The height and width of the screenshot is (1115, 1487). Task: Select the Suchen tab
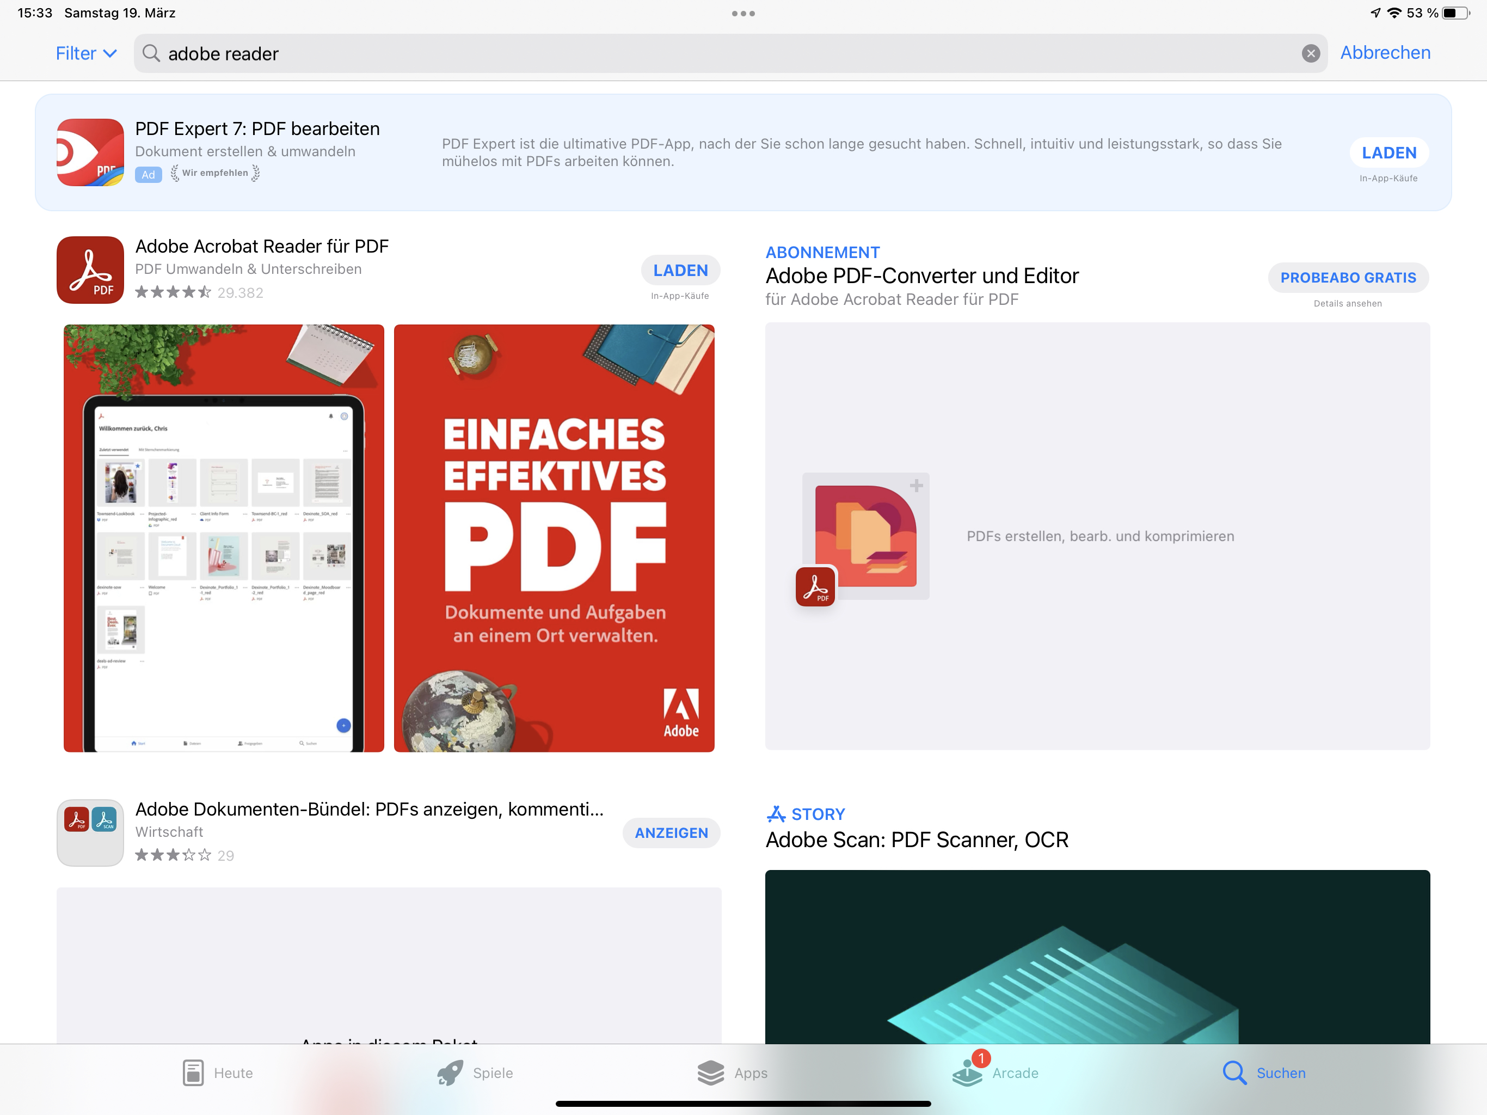(x=1264, y=1073)
